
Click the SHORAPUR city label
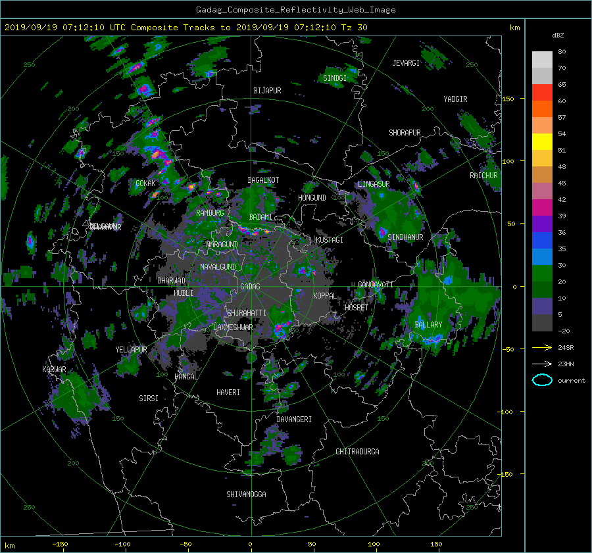405,133
